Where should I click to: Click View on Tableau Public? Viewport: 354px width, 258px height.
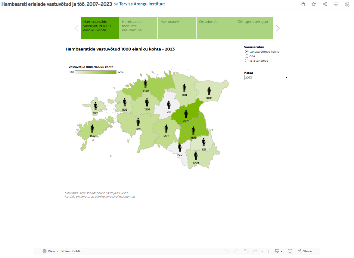(62, 251)
